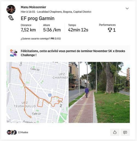
Task: Open the November 5K x Brooks Challenge link
Action: [x=73, y=53]
